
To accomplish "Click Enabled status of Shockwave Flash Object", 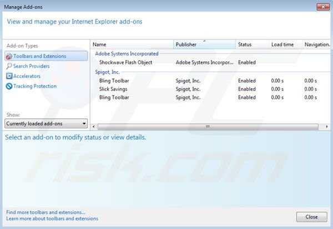I will point(247,62).
